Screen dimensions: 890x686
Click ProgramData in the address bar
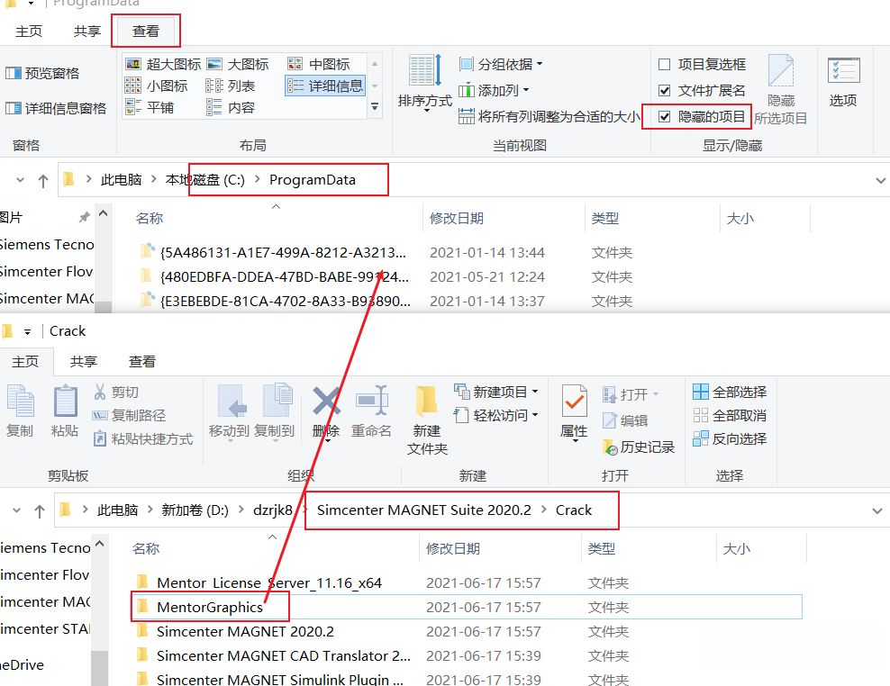coord(313,180)
